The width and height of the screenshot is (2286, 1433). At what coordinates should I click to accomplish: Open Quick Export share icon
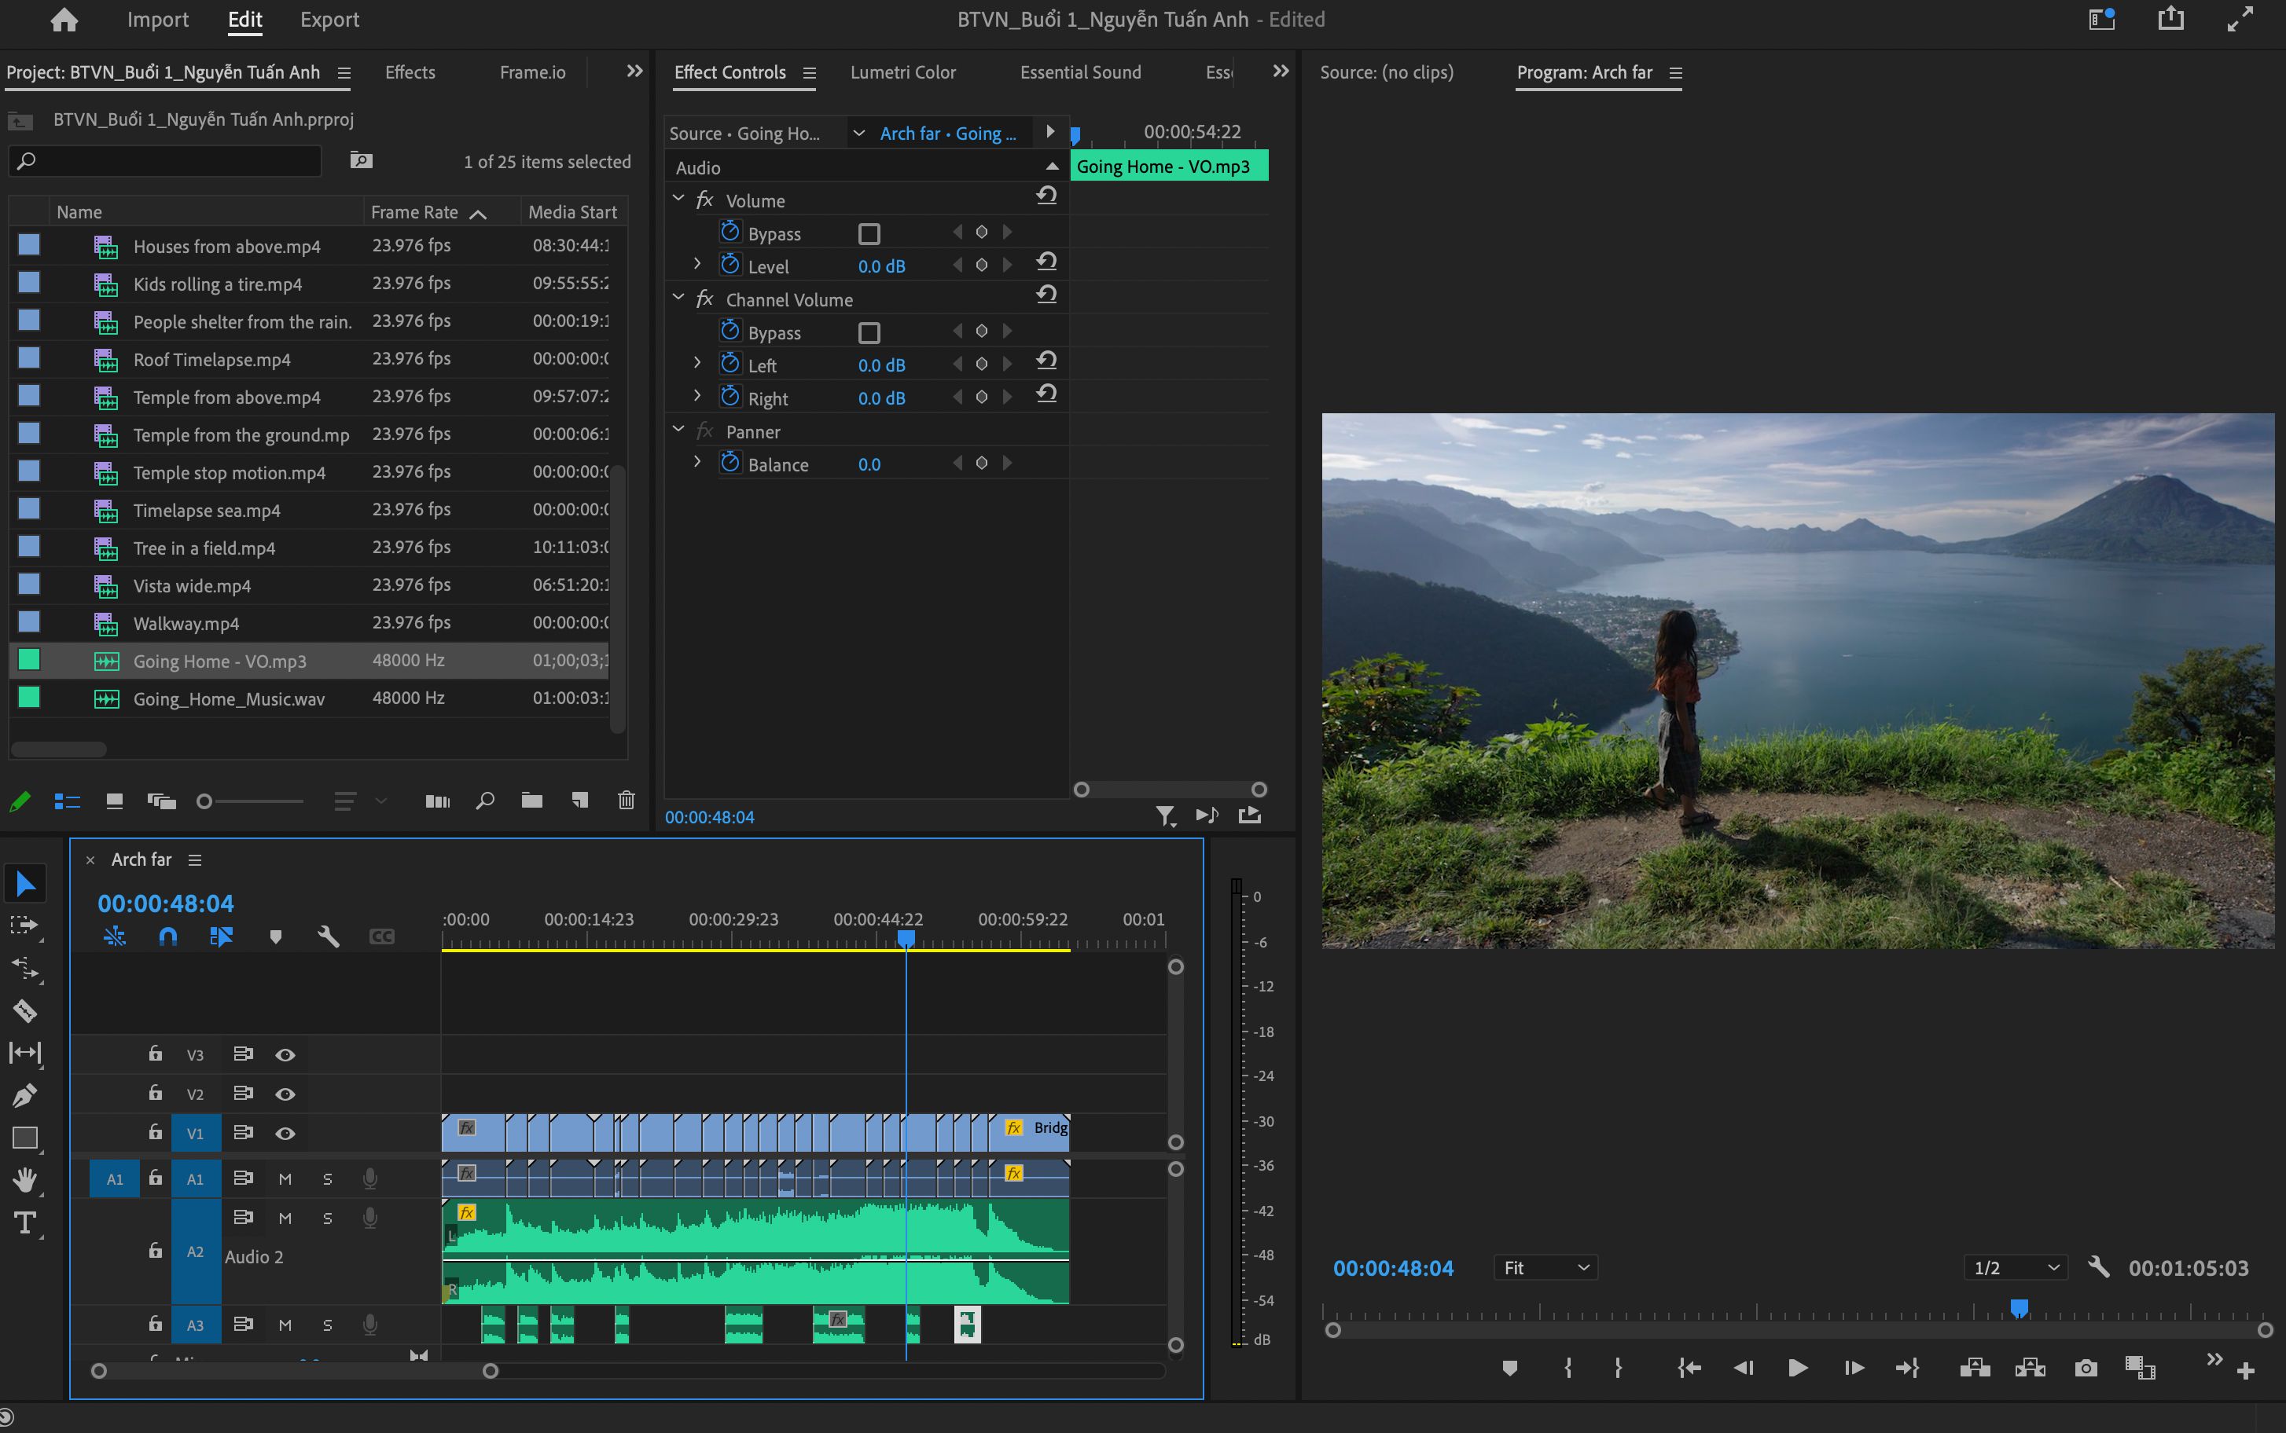tap(2170, 19)
